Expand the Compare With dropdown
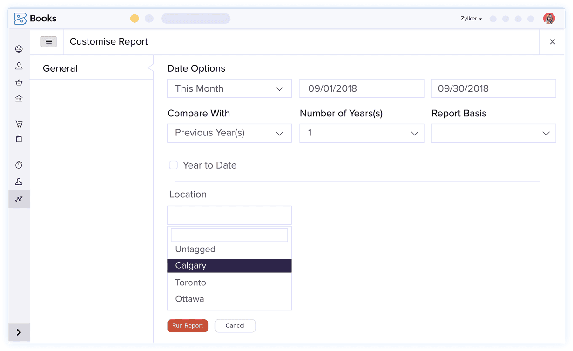Screen dimensions: 573x351 click(229, 133)
